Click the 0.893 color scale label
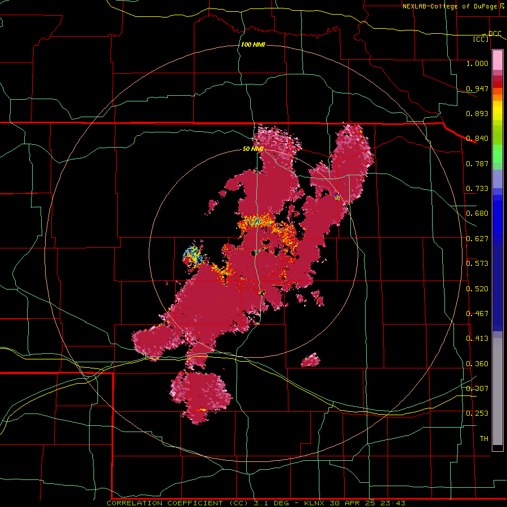 477,113
